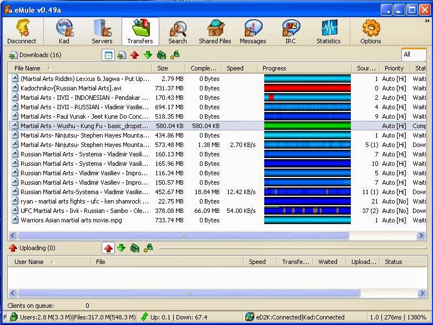The width and height of the screenshot is (433, 325).
Task: Select the Martial Arts Wushu Kung Fu row
Action: coord(217,126)
